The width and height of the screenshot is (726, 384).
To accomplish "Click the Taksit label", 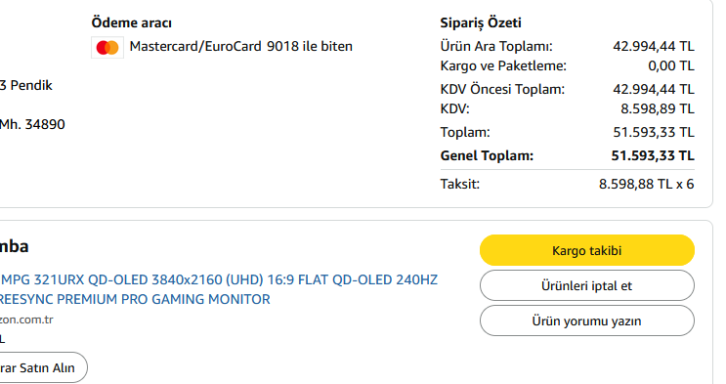I will (x=460, y=184).
